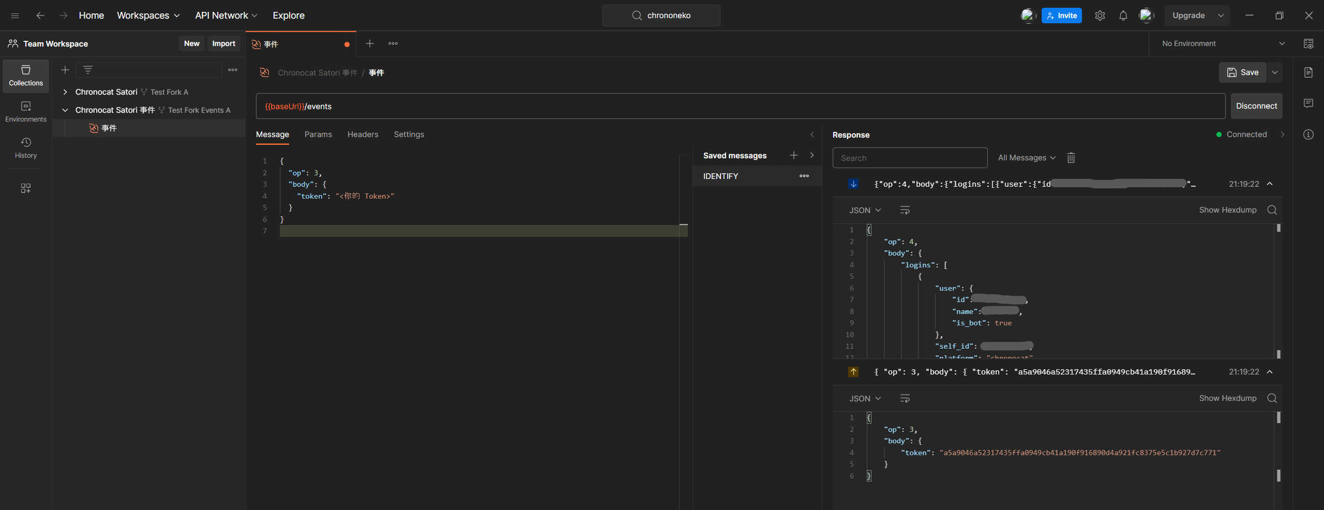Toggle word wrap for the op 3 message
The height and width of the screenshot is (510, 1324).
(x=905, y=398)
